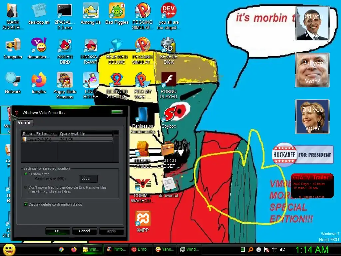The width and height of the screenshot is (341, 256).
Task: Click the General tab in Properties dialog
Action: tap(24, 122)
